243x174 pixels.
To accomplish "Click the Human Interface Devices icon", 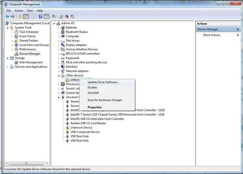I will pos(63,49).
